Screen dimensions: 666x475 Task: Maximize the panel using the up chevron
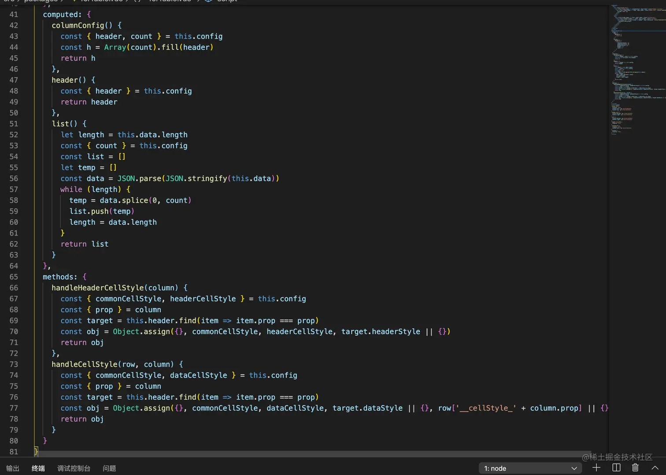pyautogui.click(x=655, y=468)
